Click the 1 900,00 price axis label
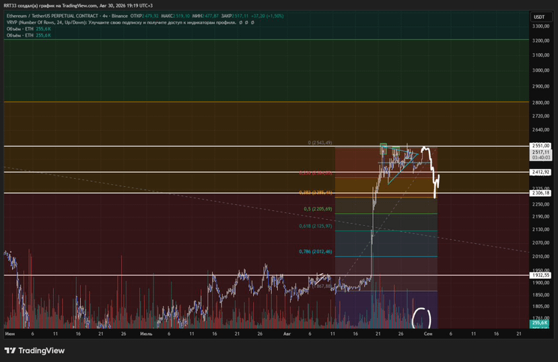This screenshot has width=558, height=362. pyautogui.click(x=541, y=282)
